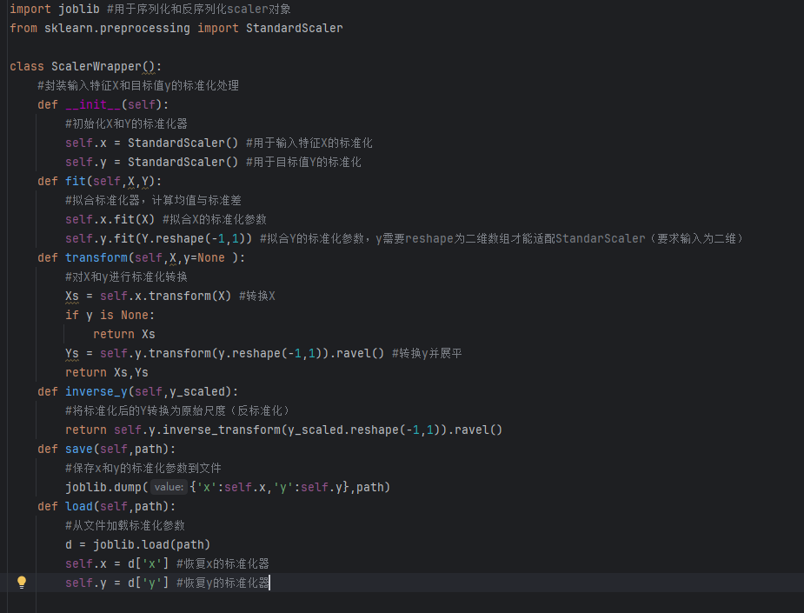This screenshot has width=804, height=613.
Task: Click "self.y = d['y']" assignment on last line
Action: click(117, 583)
